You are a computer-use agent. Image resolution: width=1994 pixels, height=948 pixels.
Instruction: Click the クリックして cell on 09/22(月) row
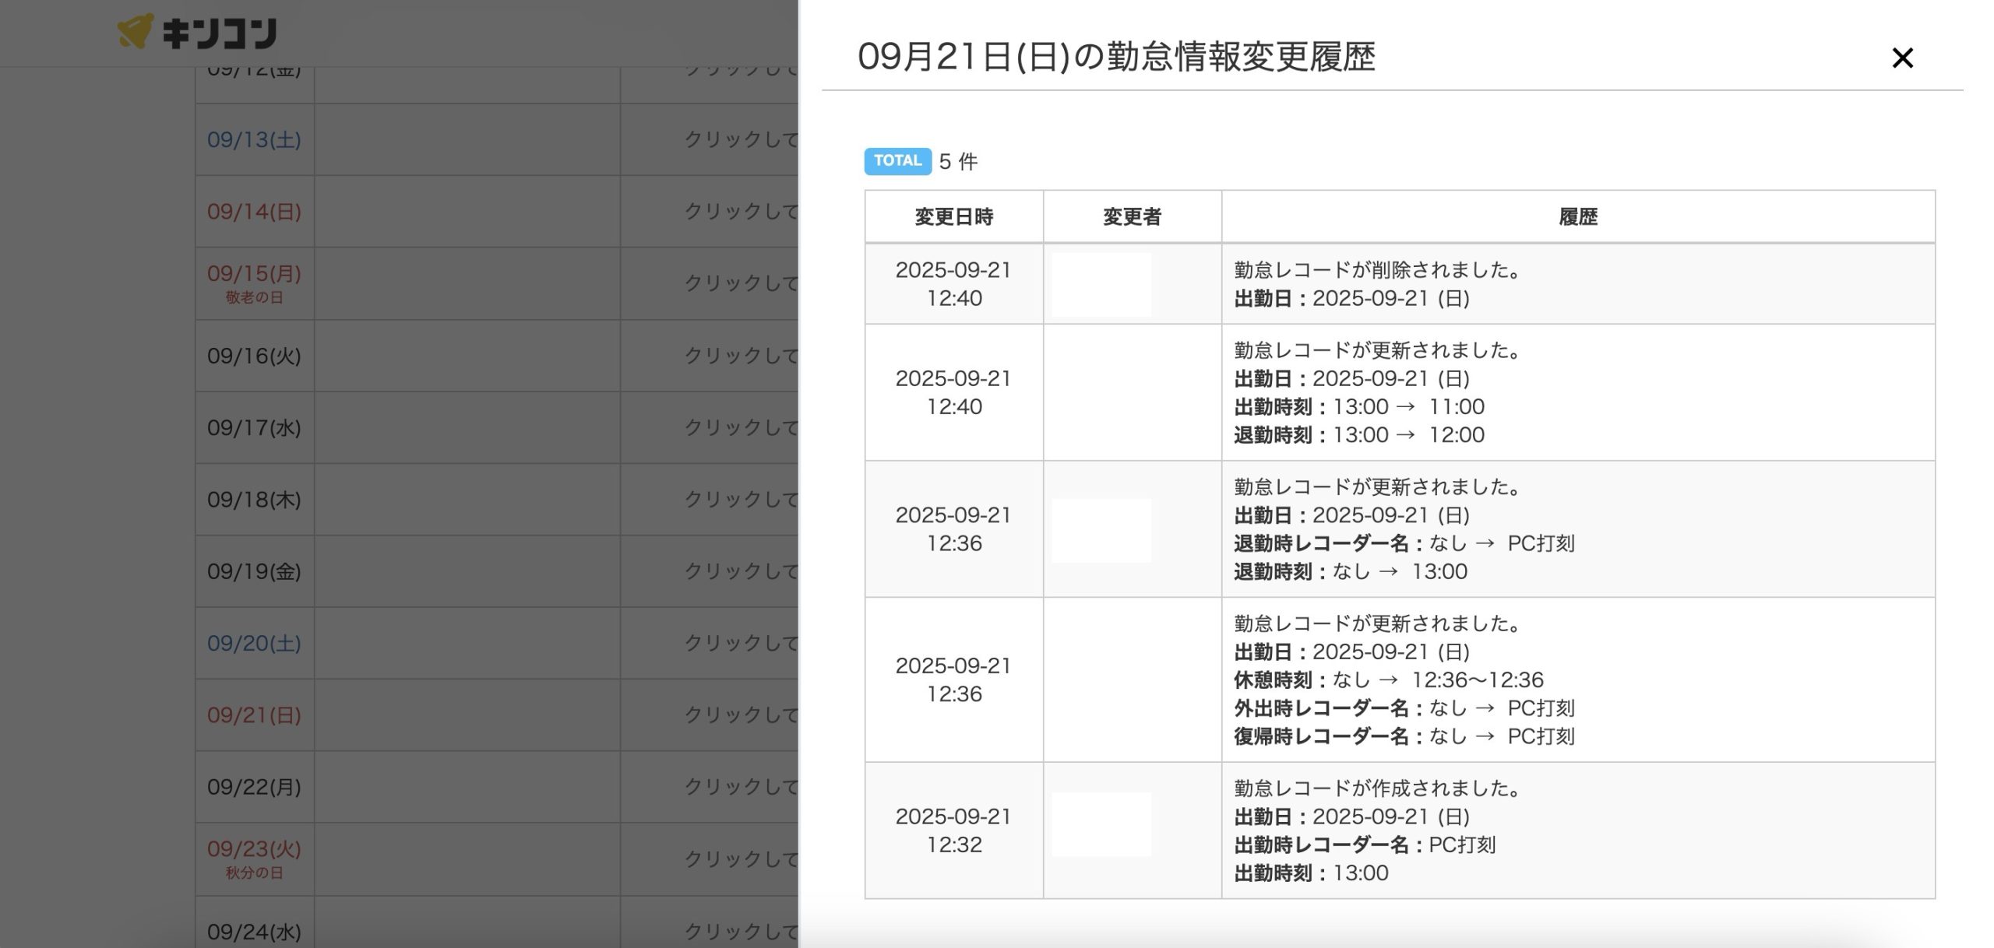(x=740, y=787)
